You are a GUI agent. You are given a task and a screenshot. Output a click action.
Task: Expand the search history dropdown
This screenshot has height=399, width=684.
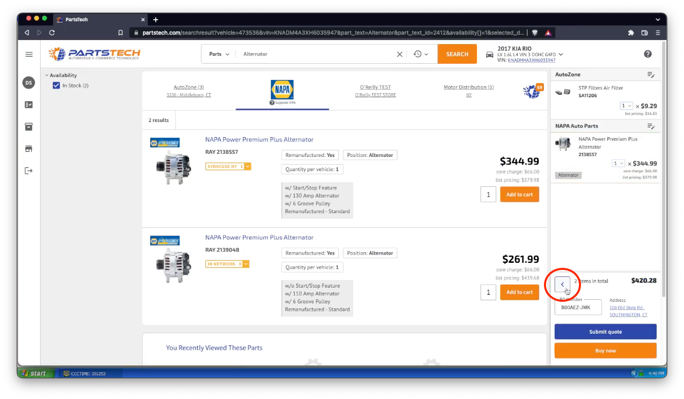421,54
